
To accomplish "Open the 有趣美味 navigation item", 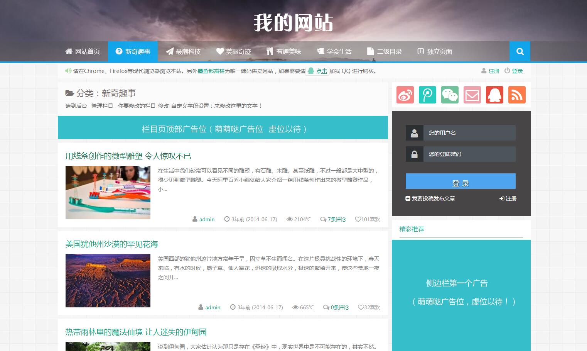I will point(284,51).
